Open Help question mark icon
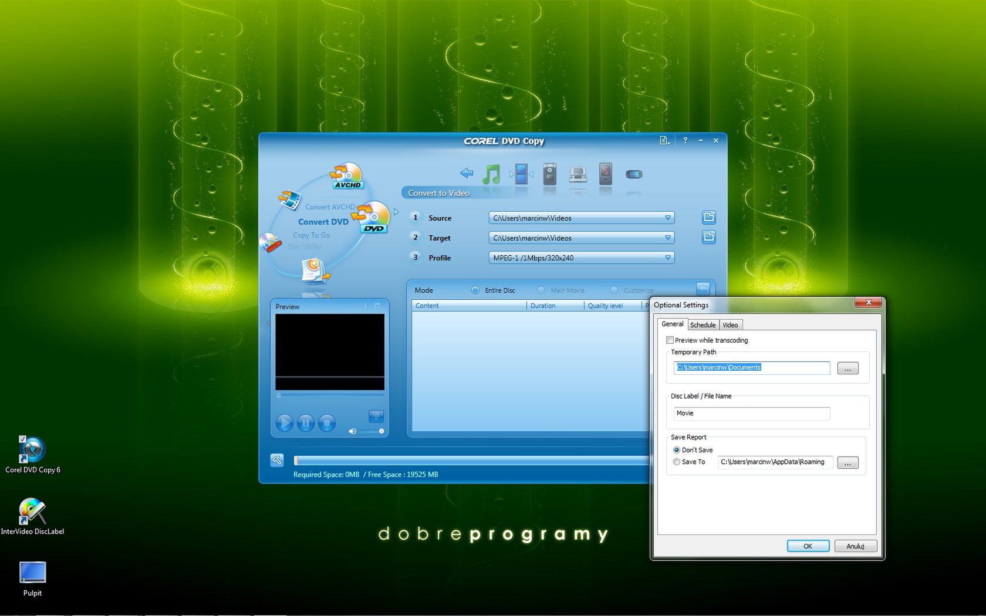This screenshot has height=616, width=986. tap(685, 140)
